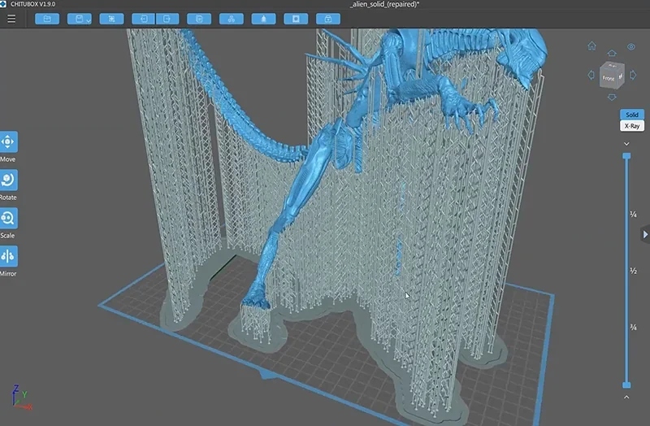Image resolution: width=650 pixels, height=426 pixels.
Task: Click the down arrow below view cube
Action: (612, 97)
